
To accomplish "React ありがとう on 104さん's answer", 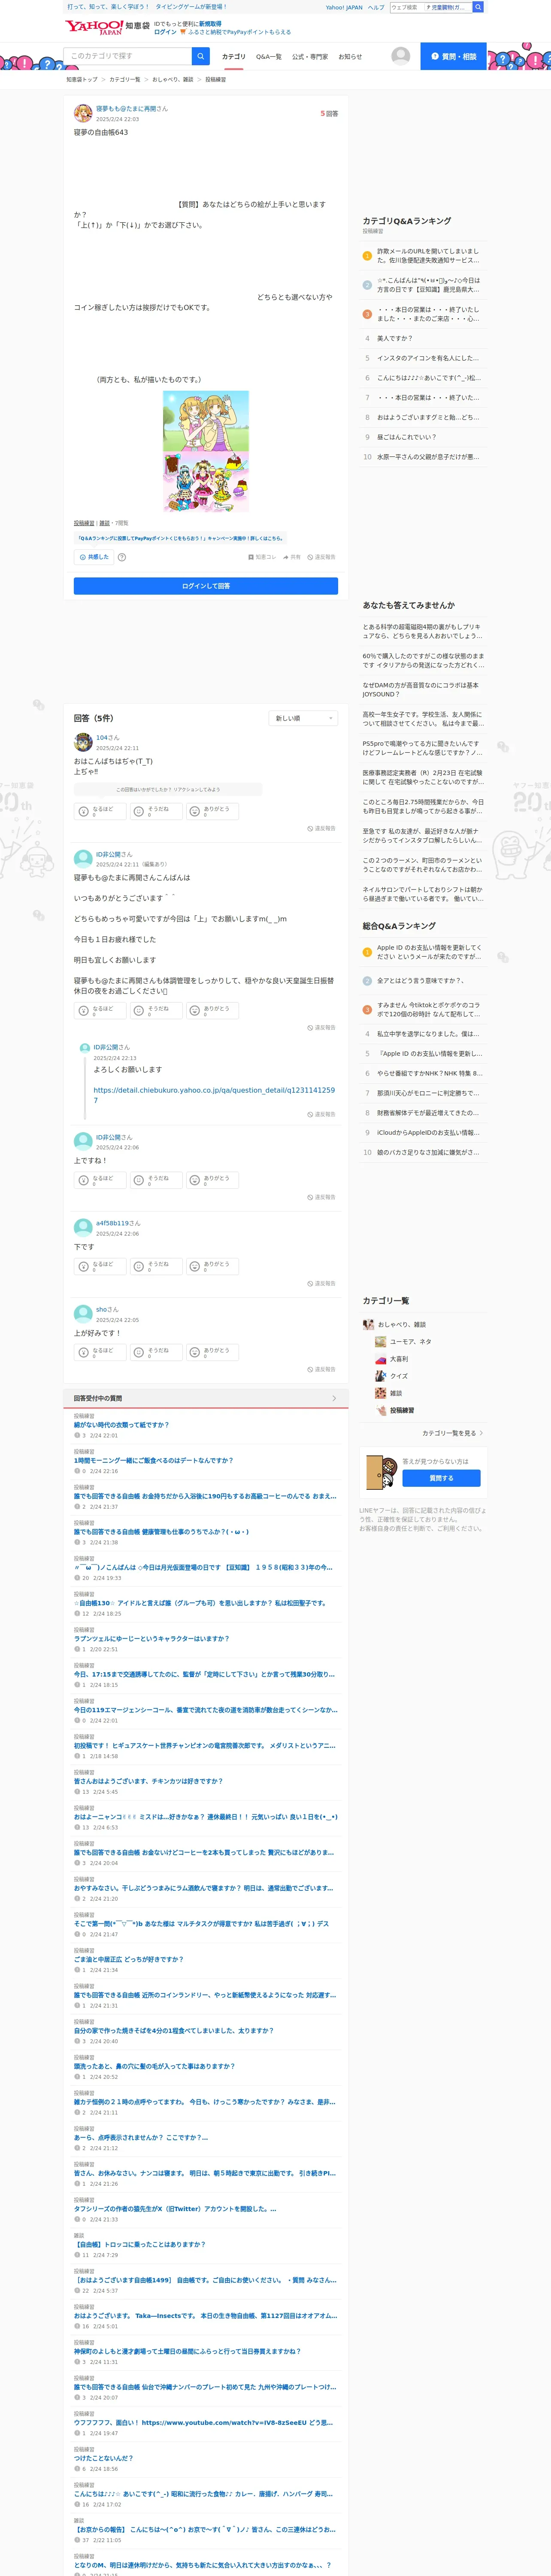I will [x=213, y=811].
